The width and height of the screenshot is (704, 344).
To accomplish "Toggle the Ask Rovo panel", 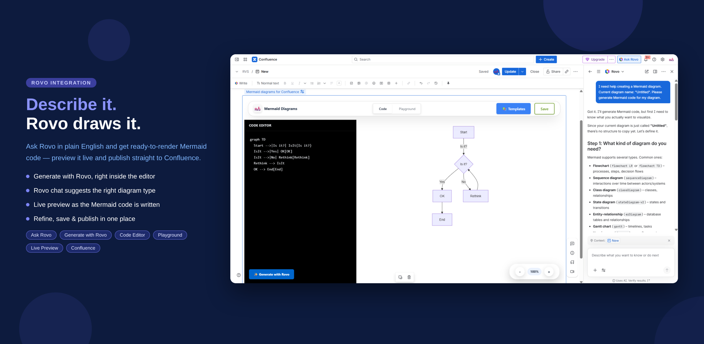I will point(629,60).
